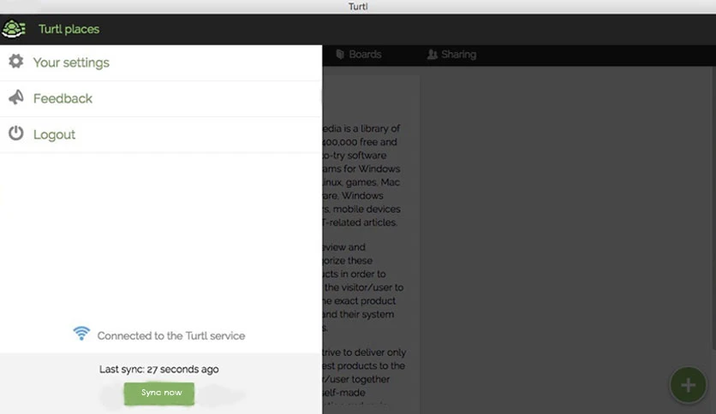Click the gear icon beside Your settings

16,62
